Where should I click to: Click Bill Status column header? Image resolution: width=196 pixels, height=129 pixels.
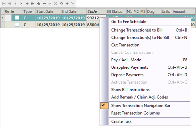(x=116, y=11)
